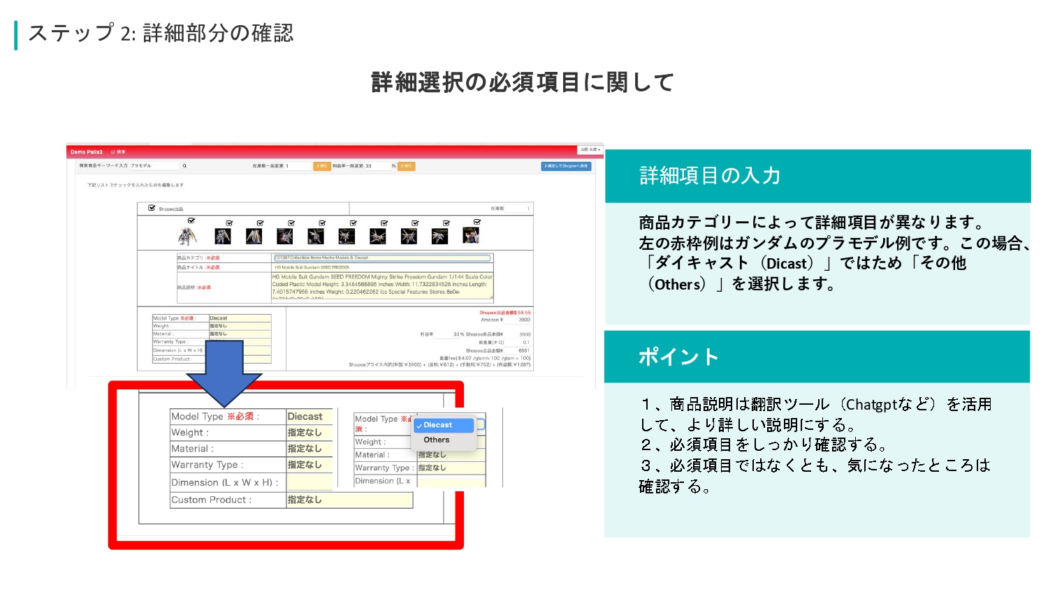Select the last product thumbnail in the image row
The width and height of the screenshot is (1048, 589).
point(471,236)
